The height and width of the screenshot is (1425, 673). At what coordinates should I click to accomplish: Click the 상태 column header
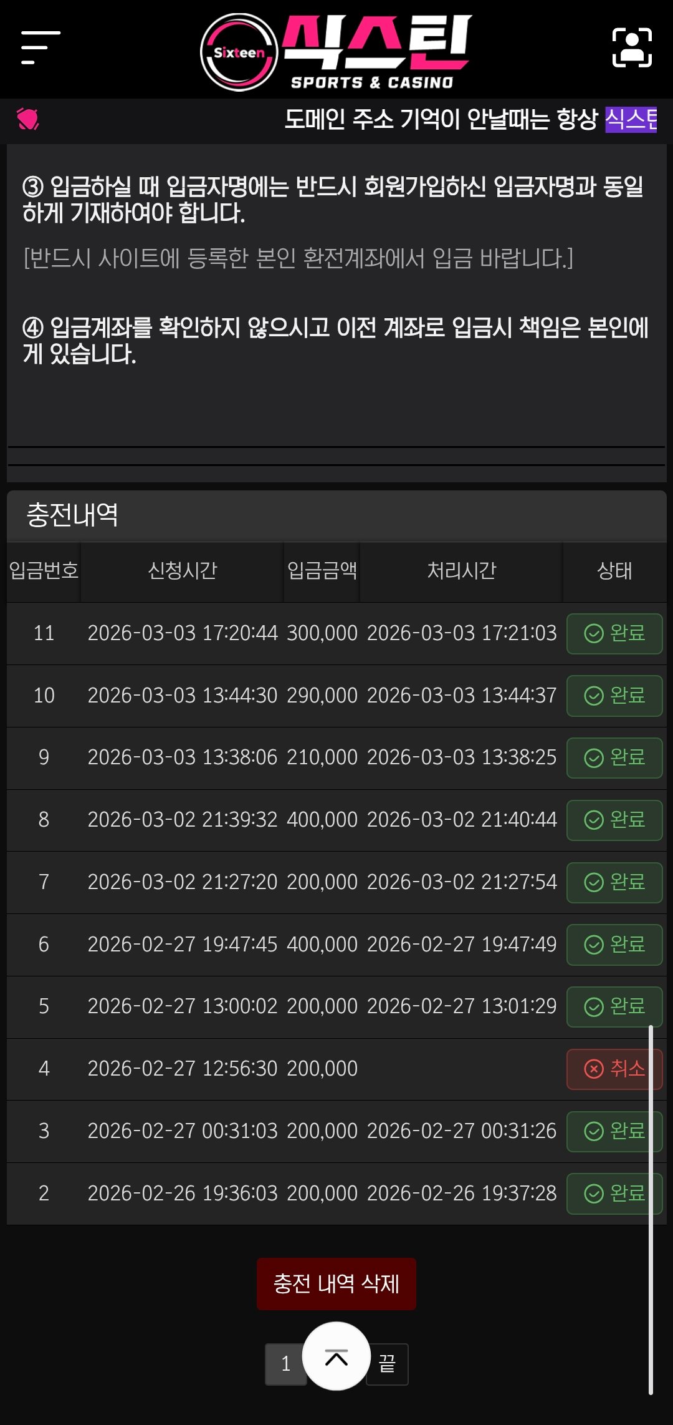click(614, 571)
